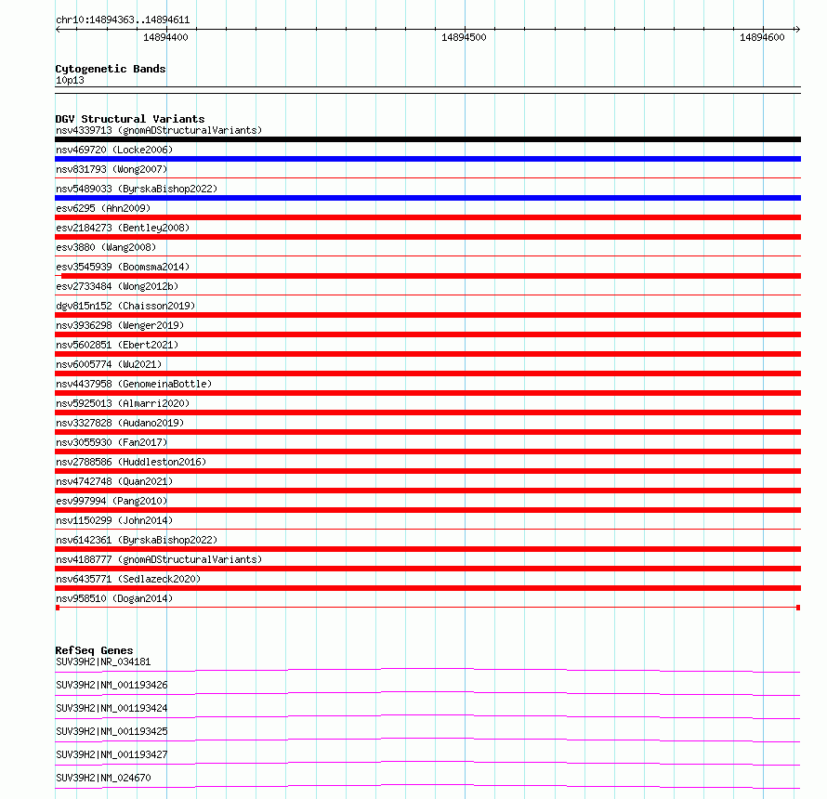This screenshot has width=827, height=799.
Task: Open the nsv831793 (Wong2007) variant label
Action: [x=112, y=169]
